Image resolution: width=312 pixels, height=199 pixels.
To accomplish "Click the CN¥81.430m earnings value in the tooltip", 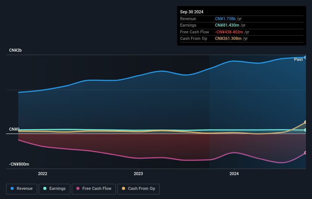I will (227, 25).
